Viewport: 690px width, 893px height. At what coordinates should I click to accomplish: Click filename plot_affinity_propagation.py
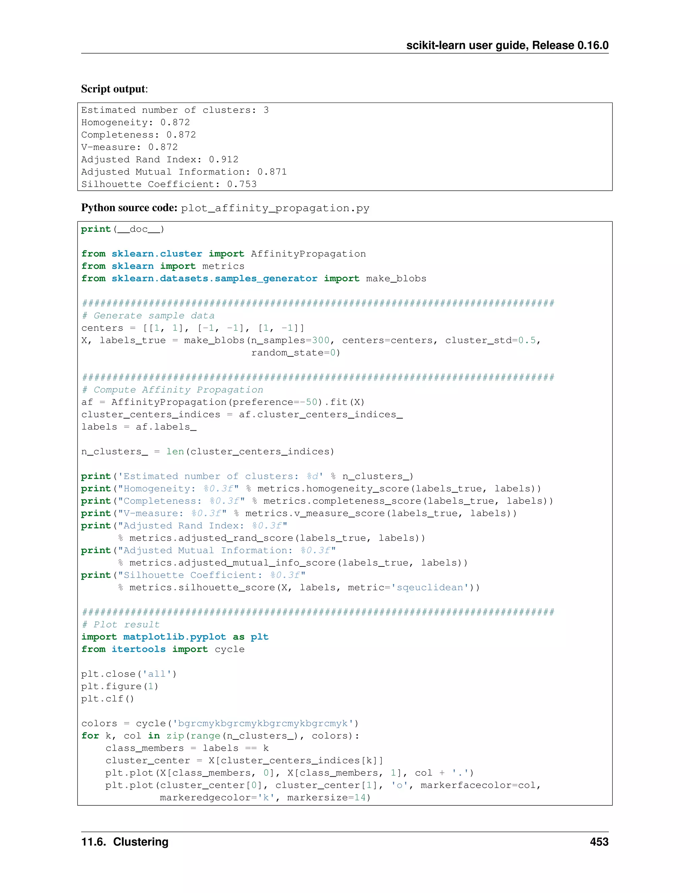(275, 208)
